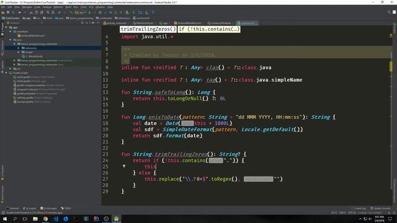
Task: Click the Paste toolbar icon
Action: click(x=42, y=12)
